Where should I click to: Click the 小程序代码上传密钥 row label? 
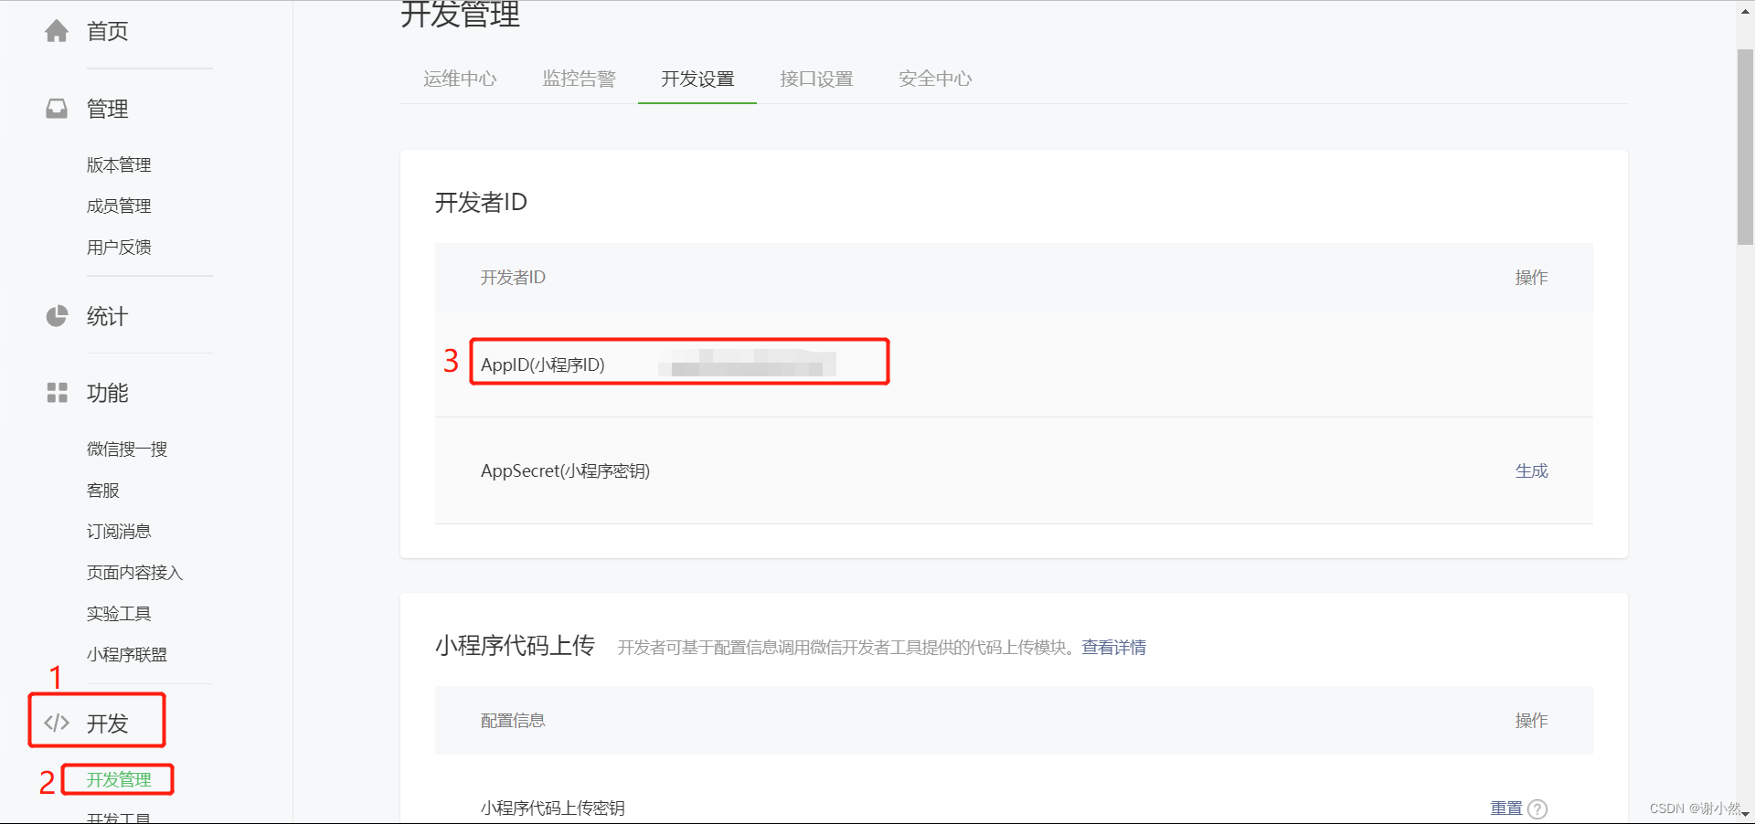(x=553, y=808)
